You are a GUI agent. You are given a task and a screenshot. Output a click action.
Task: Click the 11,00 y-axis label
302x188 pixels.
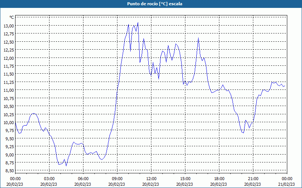click(9, 90)
